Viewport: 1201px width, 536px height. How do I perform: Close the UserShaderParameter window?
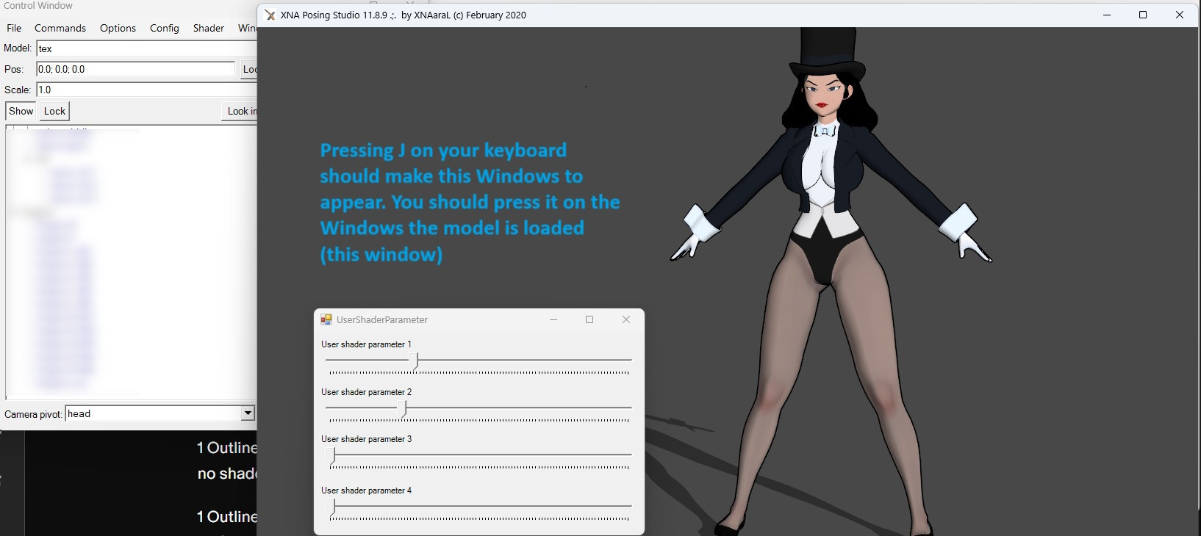(626, 319)
